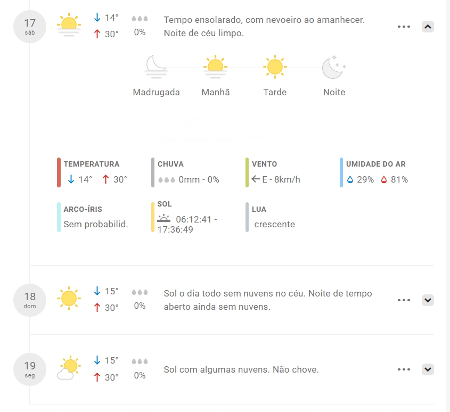450x412 pixels.
Task: Expand the day 18 forecast details
Action: click(x=428, y=300)
